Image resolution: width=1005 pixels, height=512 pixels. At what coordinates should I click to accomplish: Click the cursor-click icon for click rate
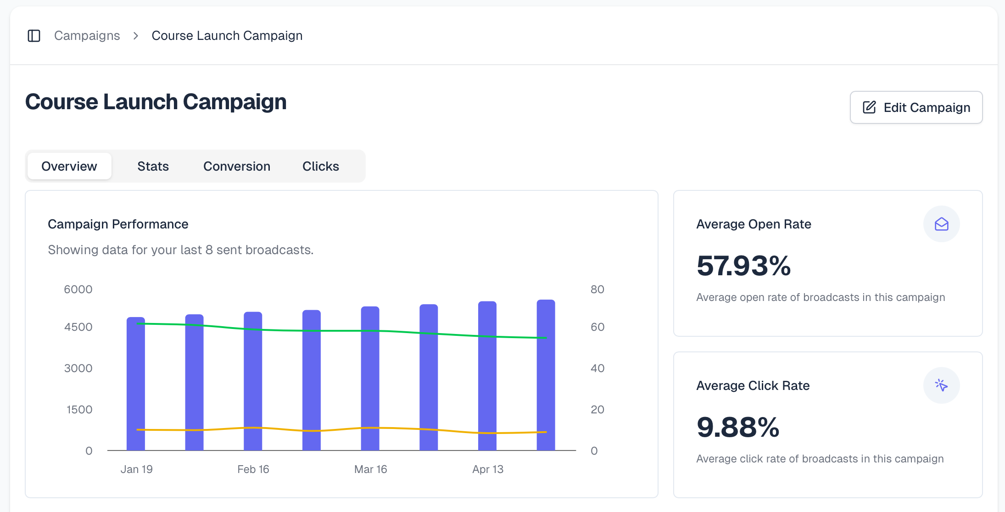(941, 385)
